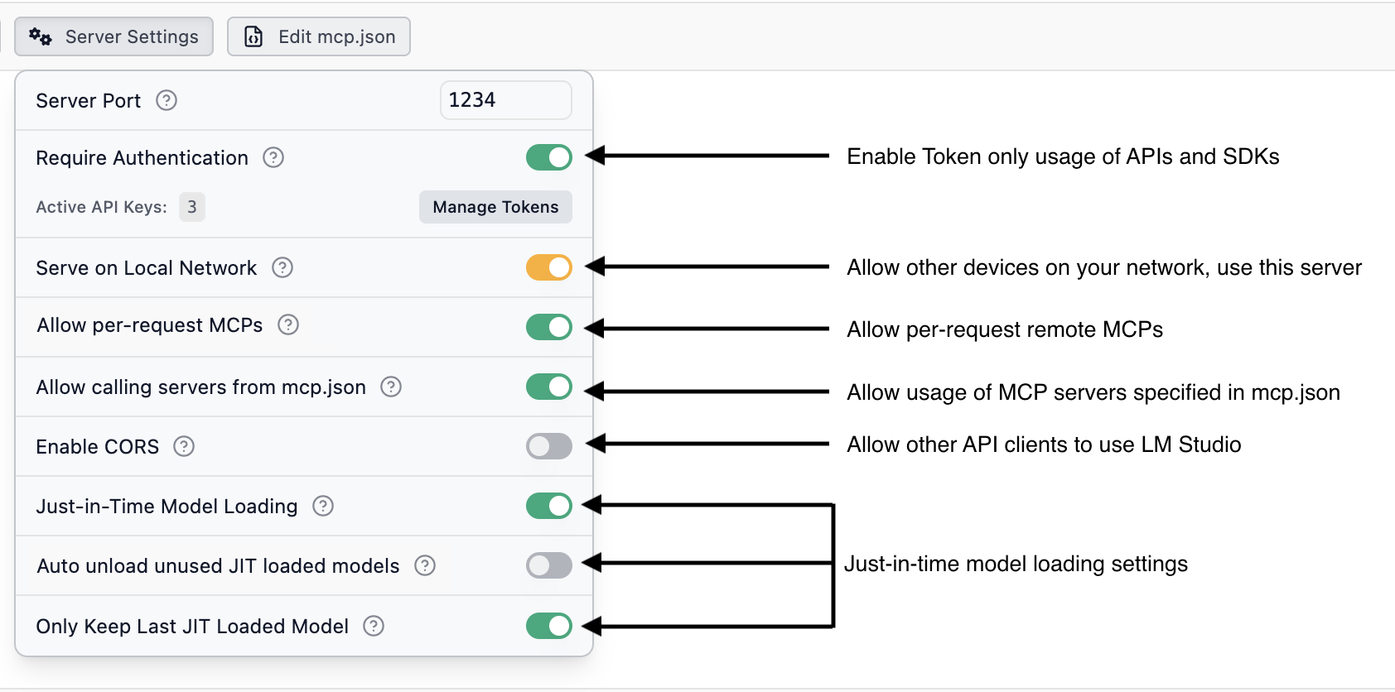1395x692 pixels.
Task: Enable the CORS toggle switch
Action: (548, 446)
